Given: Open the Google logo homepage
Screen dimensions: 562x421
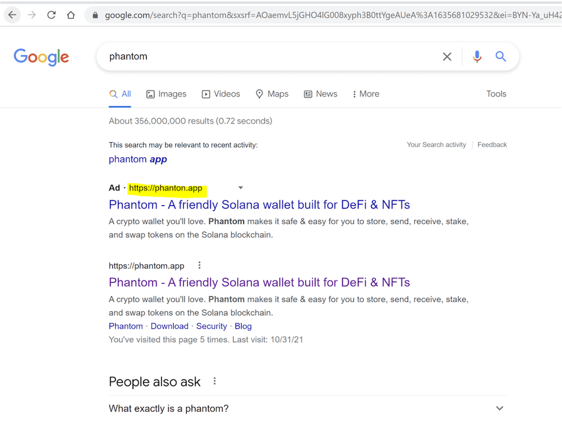Looking at the screenshot, I should (x=41, y=57).
